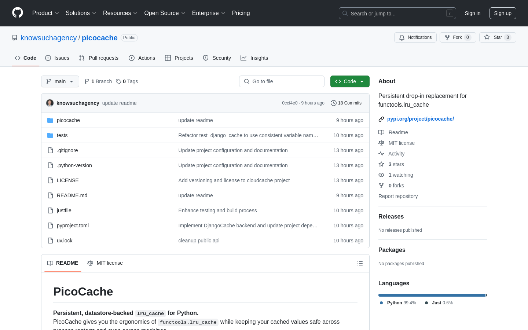Screen dimensions: 528x330
Task: Star the picocache repository
Action: point(498,37)
